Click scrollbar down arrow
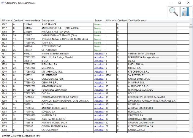The width and height of the screenshot is (193, 138). click(x=191, y=131)
